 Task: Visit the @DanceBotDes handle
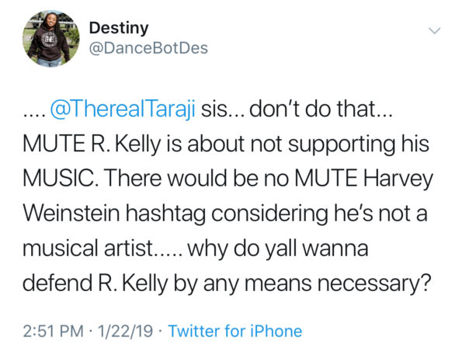pos(148,48)
